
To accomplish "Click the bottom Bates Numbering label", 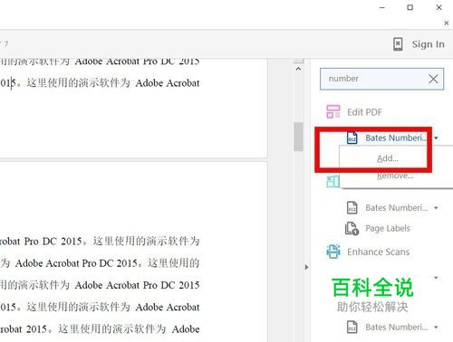I will point(397,327).
